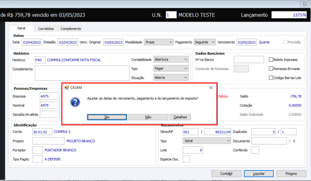Click the blue question mark icon

(75, 102)
